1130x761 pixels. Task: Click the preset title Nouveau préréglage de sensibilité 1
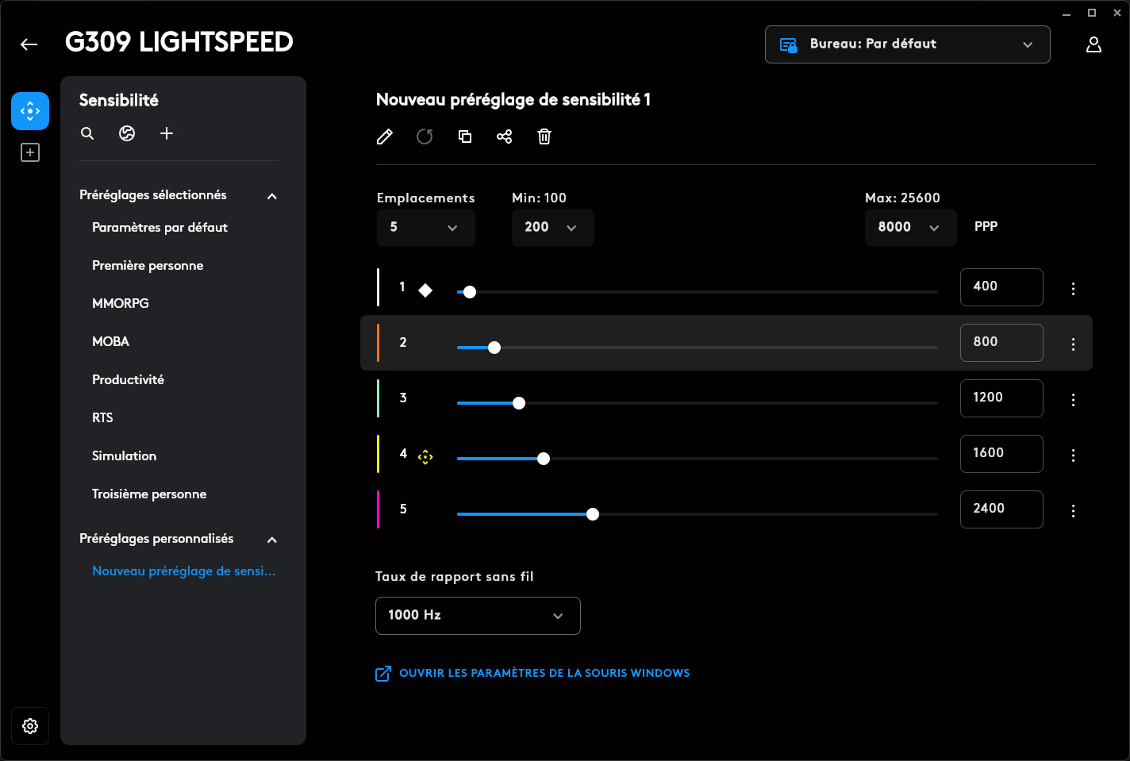513,100
